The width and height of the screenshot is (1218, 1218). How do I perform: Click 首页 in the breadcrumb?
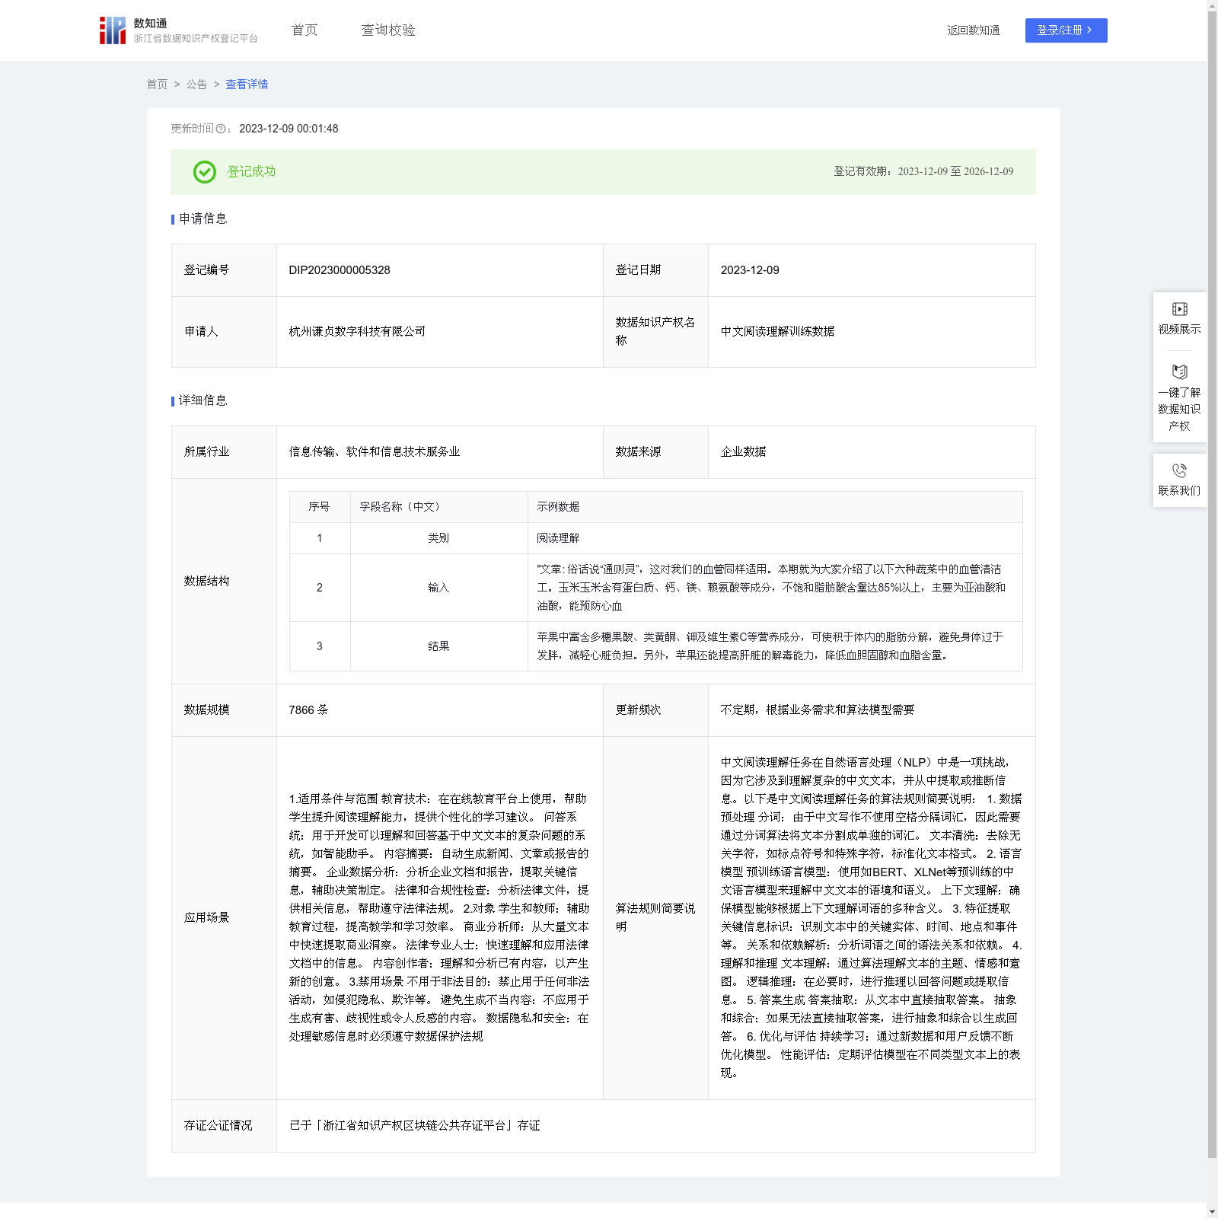pyautogui.click(x=157, y=84)
